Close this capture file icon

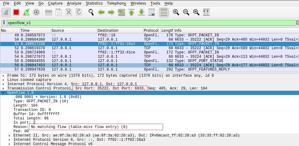pyautogui.click(x=69, y=13)
